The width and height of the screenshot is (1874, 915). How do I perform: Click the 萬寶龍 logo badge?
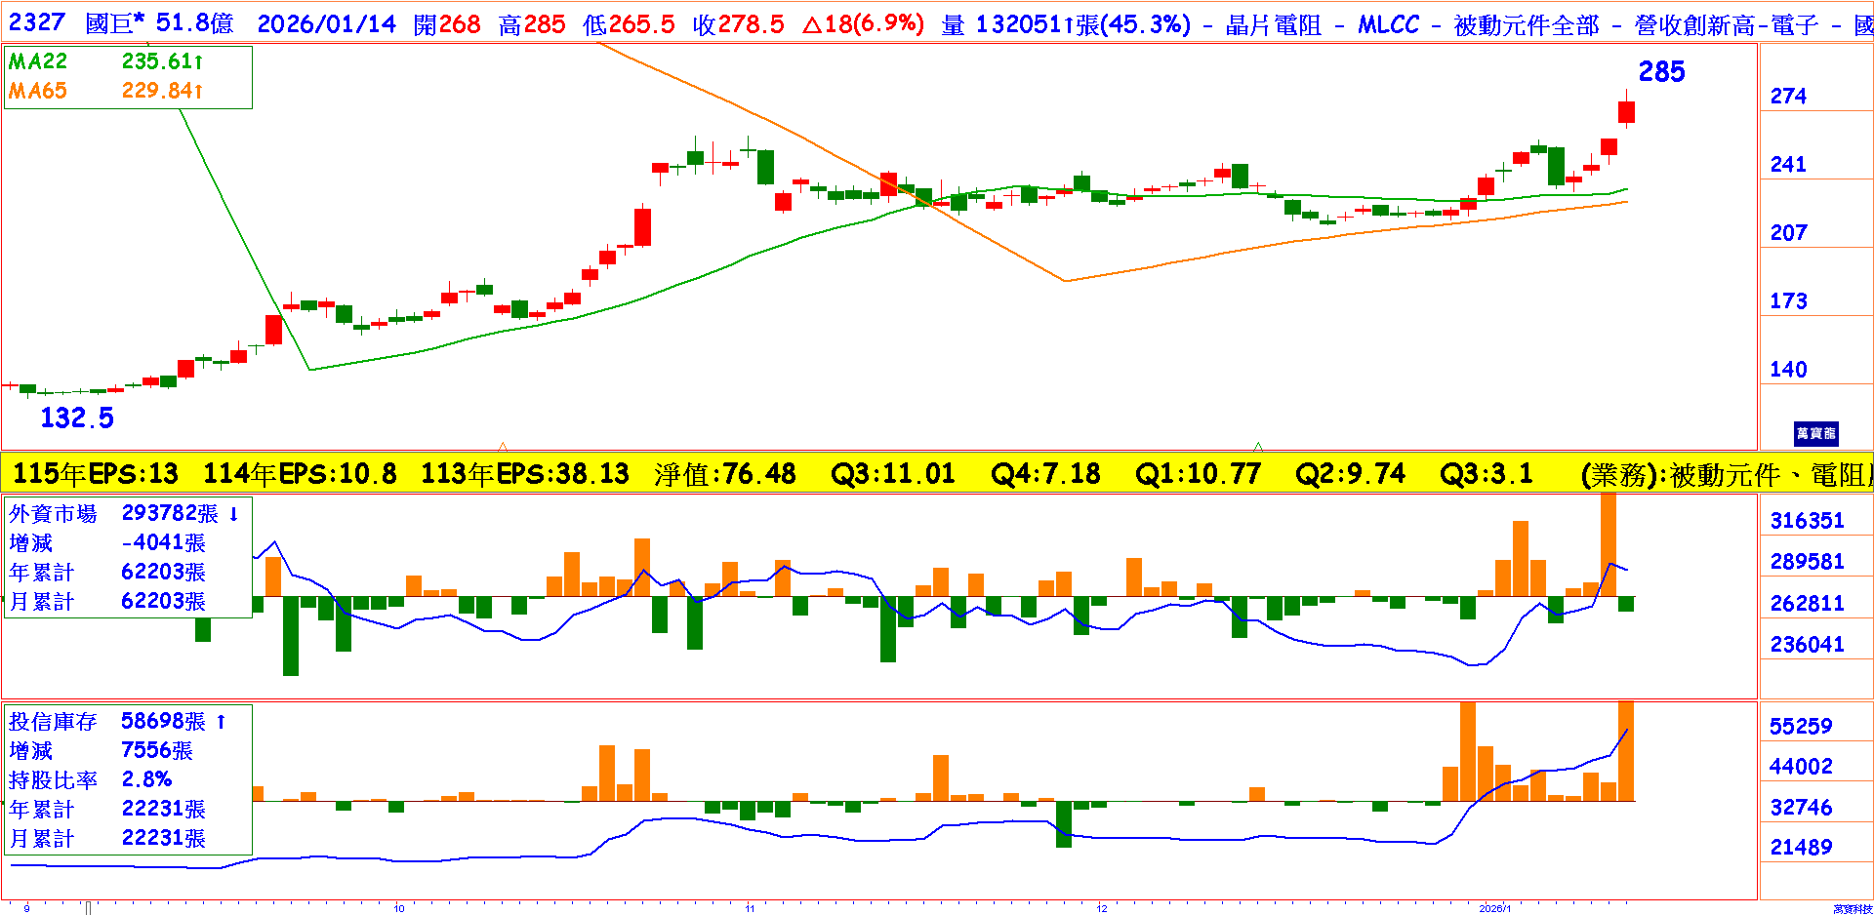(x=1815, y=433)
